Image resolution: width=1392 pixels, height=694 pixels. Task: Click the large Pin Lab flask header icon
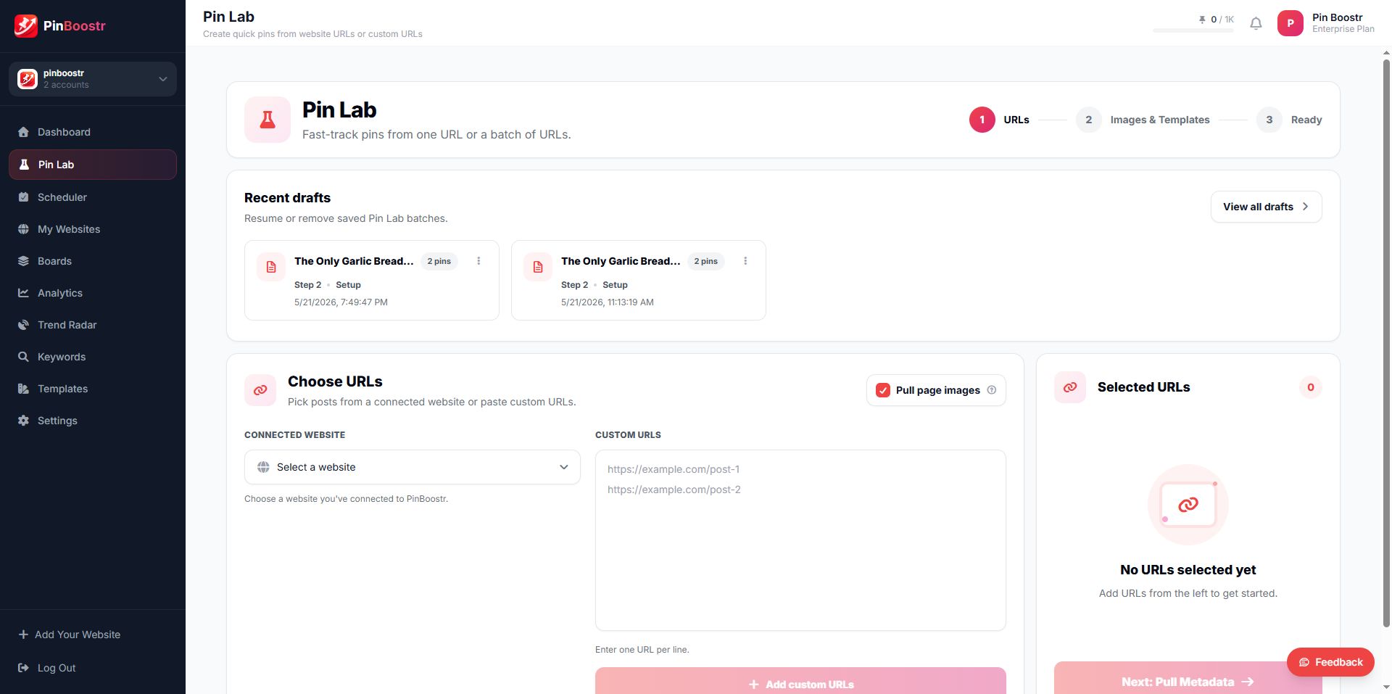pyautogui.click(x=268, y=120)
